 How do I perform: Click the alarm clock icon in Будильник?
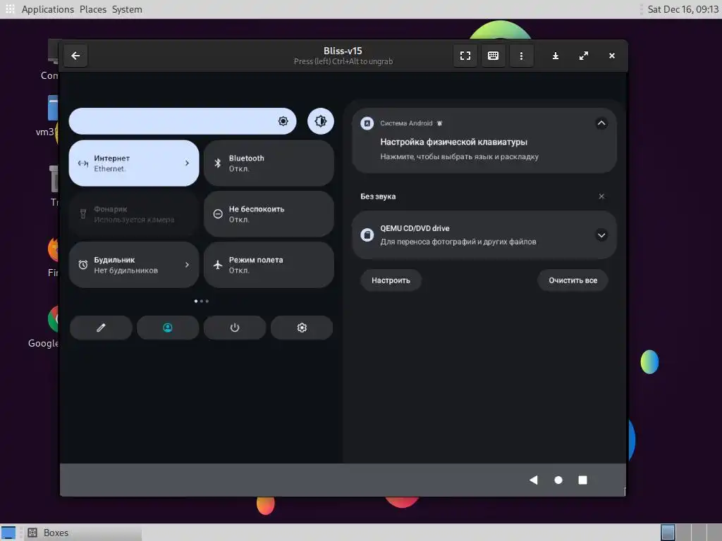(x=83, y=265)
